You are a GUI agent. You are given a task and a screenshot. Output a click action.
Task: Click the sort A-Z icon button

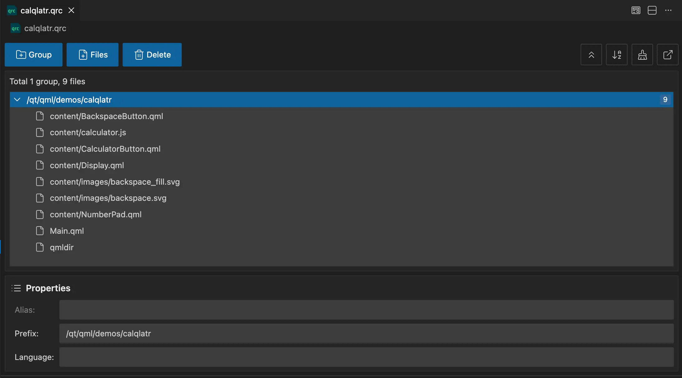tap(617, 55)
